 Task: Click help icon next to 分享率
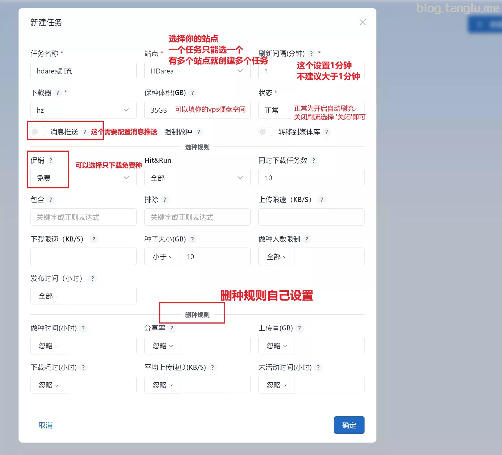coord(172,328)
